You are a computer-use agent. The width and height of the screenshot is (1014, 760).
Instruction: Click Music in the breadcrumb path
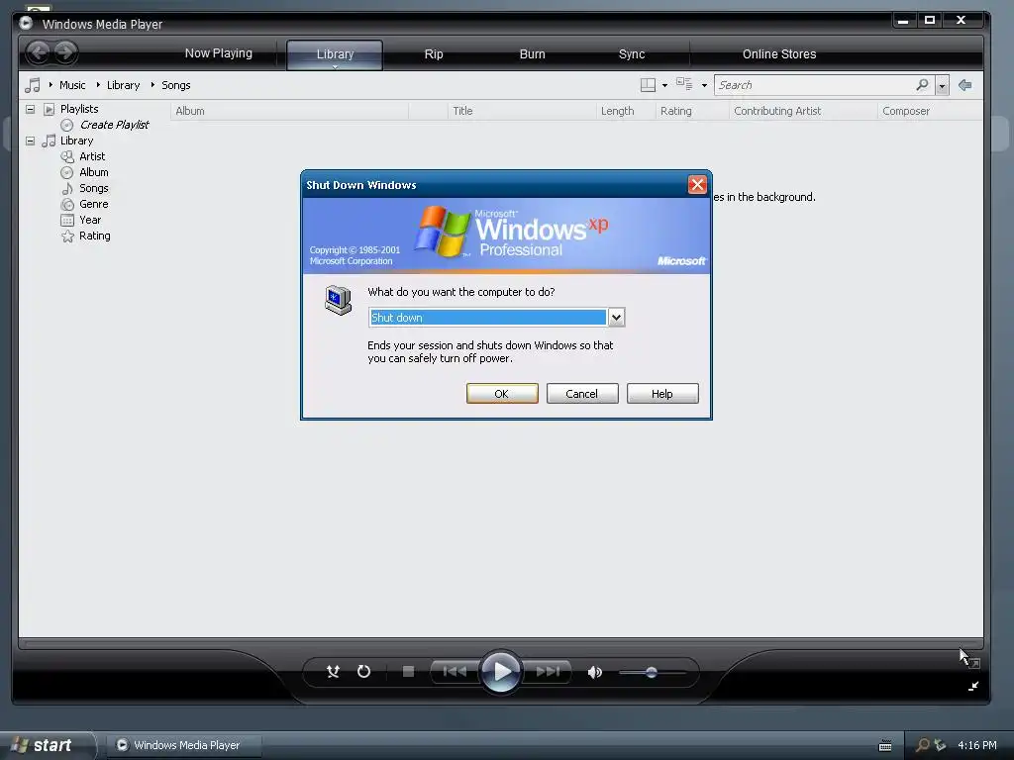point(72,85)
